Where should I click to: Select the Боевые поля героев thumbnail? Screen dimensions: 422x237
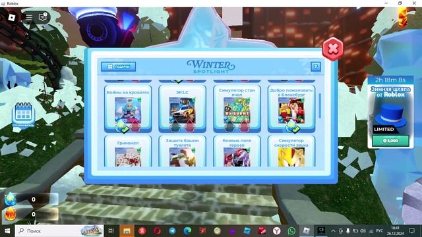[237, 157]
